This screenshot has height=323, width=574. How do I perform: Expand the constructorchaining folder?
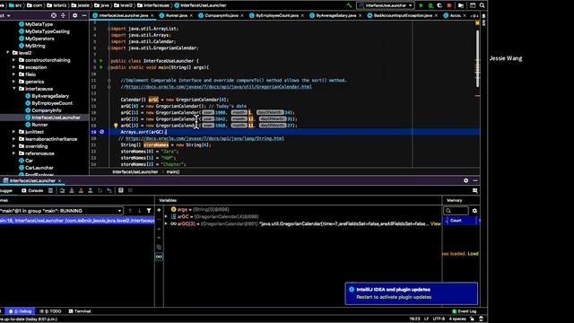[14, 60]
